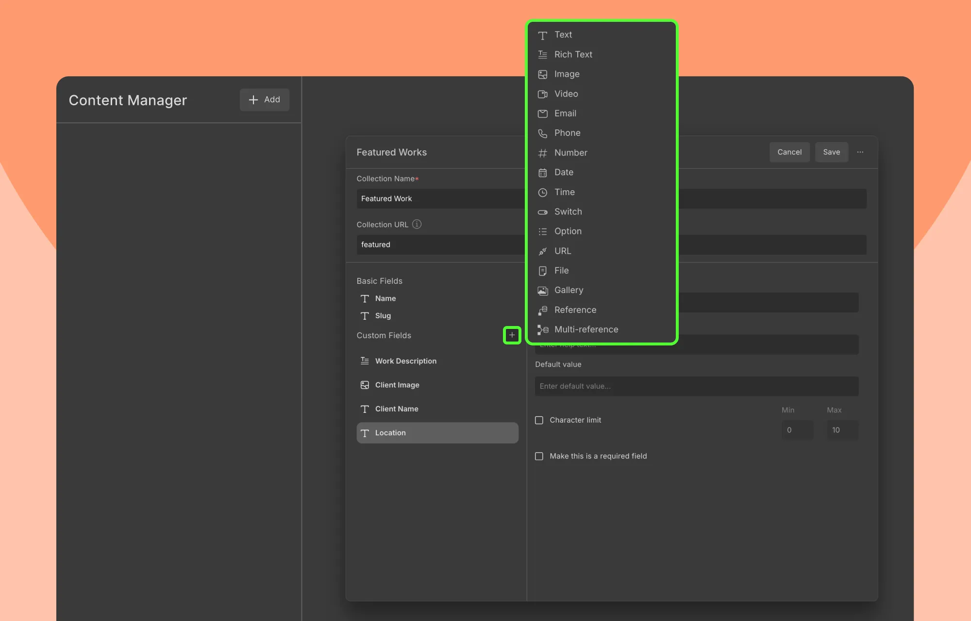Viewport: 971px width, 621px height.
Task: Click the File document icon
Action: pyautogui.click(x=542, y=271)
